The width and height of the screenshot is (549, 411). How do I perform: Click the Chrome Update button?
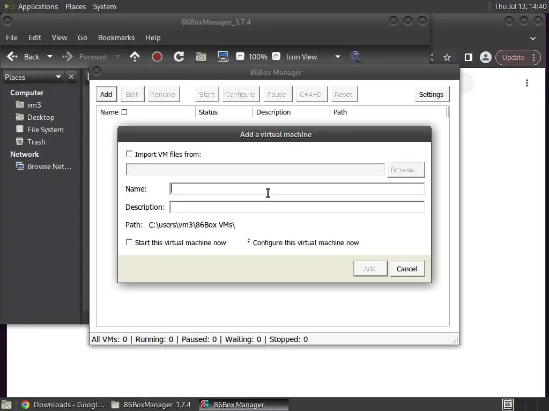(514, 57)
